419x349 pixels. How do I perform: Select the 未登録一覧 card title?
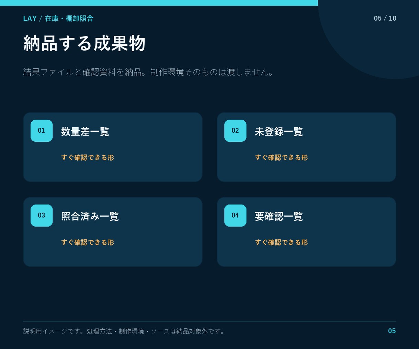(x=279, y=132)
